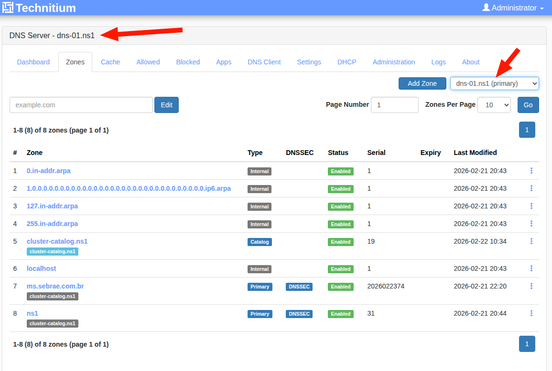Open options menu for localhost zone
This screenshot has height=371, width=552.
point(531,268)
